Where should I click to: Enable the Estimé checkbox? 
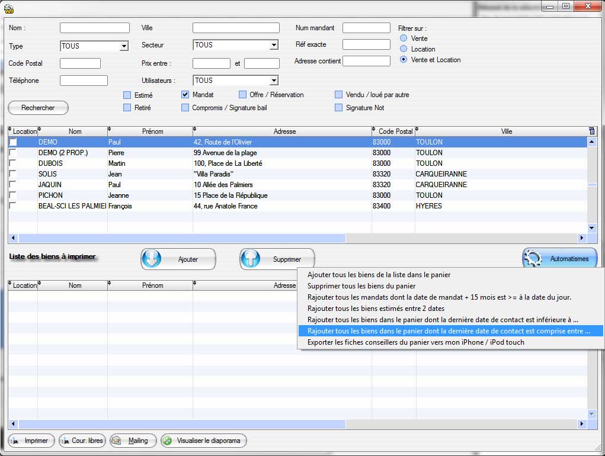pos(127,95)
